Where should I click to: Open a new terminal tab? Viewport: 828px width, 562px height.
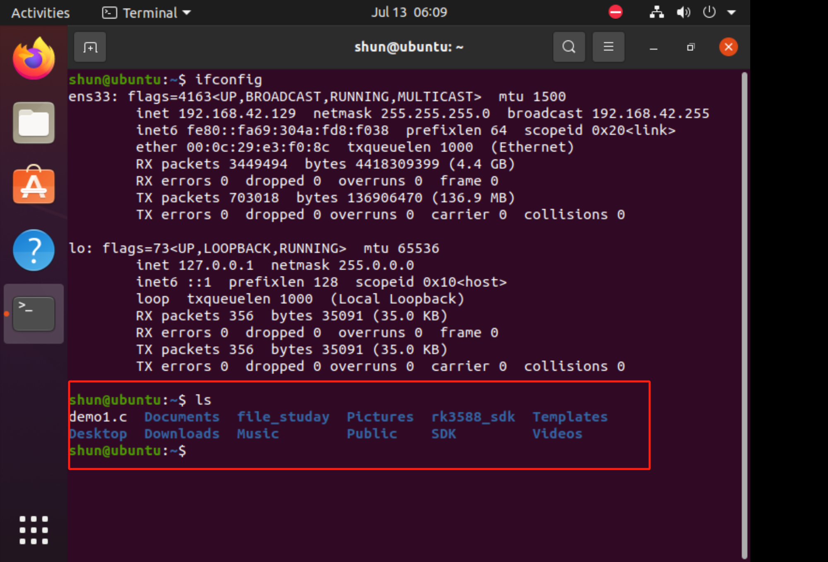pos(90,47)
